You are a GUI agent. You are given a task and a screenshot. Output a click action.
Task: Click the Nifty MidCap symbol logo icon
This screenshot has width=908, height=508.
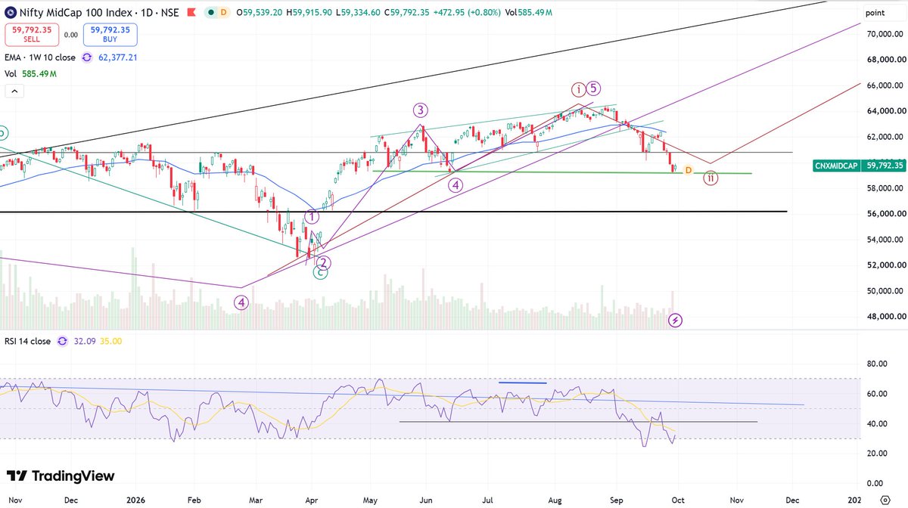tap(11, 12)
